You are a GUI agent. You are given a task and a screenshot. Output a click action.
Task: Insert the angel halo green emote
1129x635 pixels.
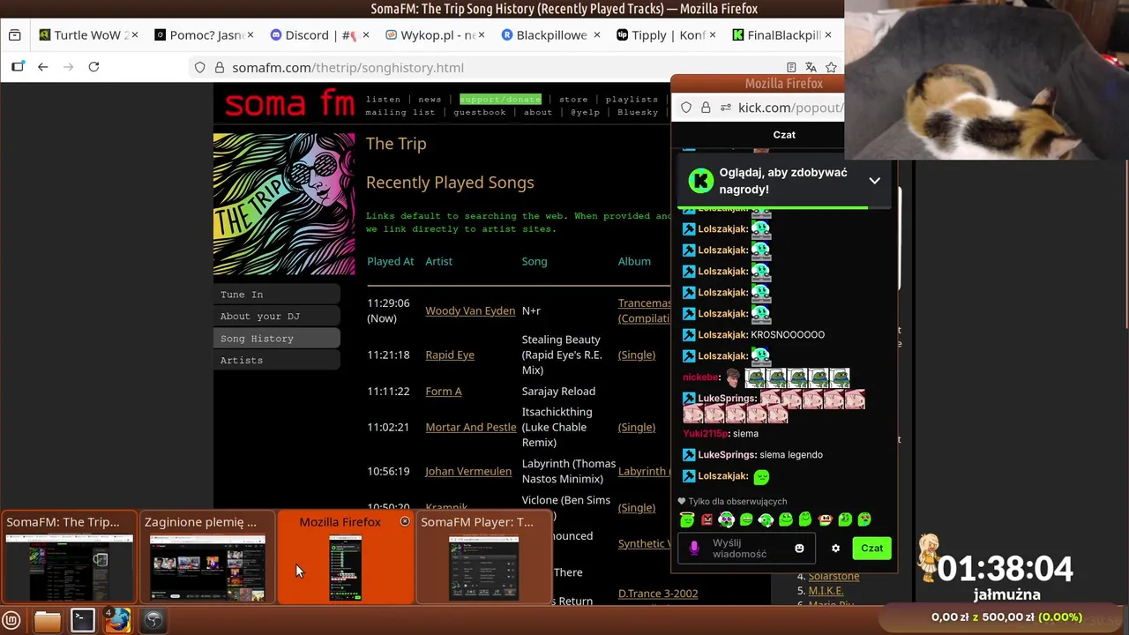tap(687, 519)
